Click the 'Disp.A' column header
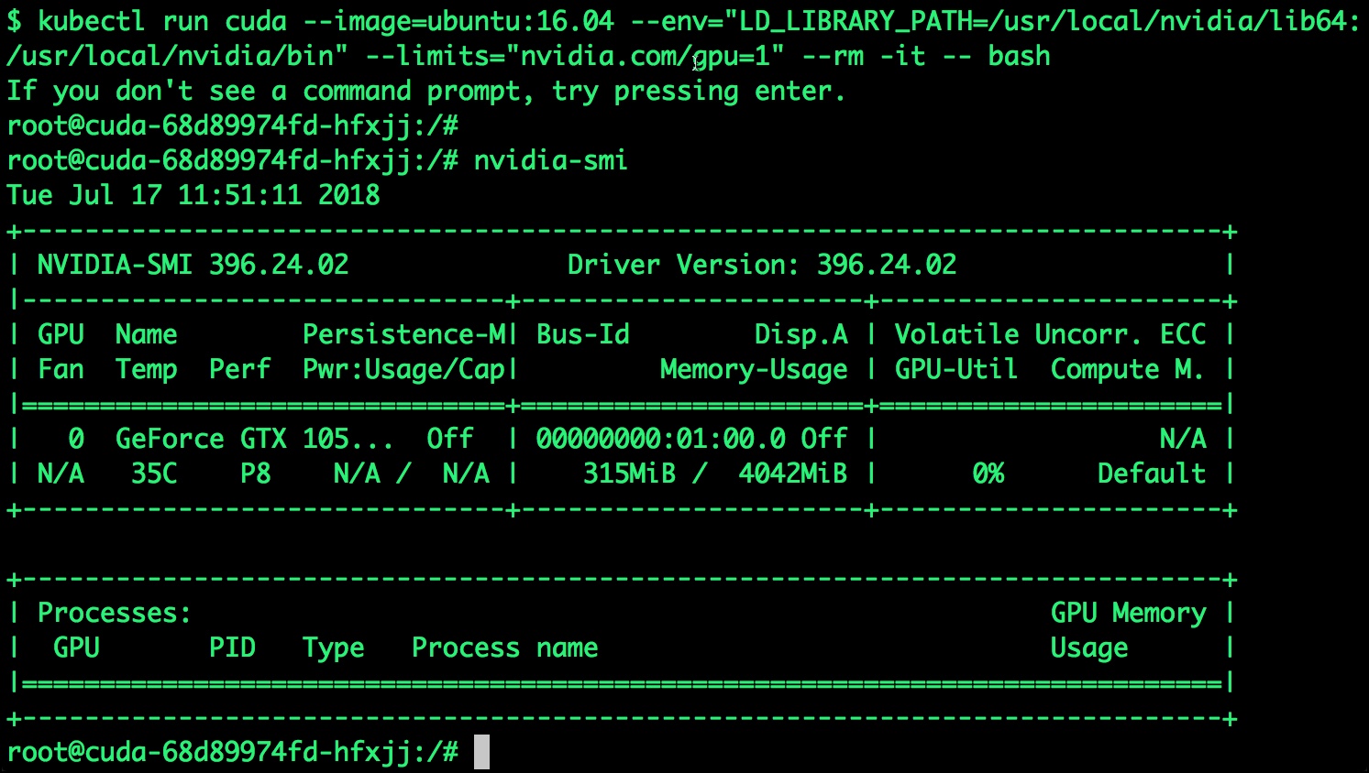 click(x=801, y=334)
